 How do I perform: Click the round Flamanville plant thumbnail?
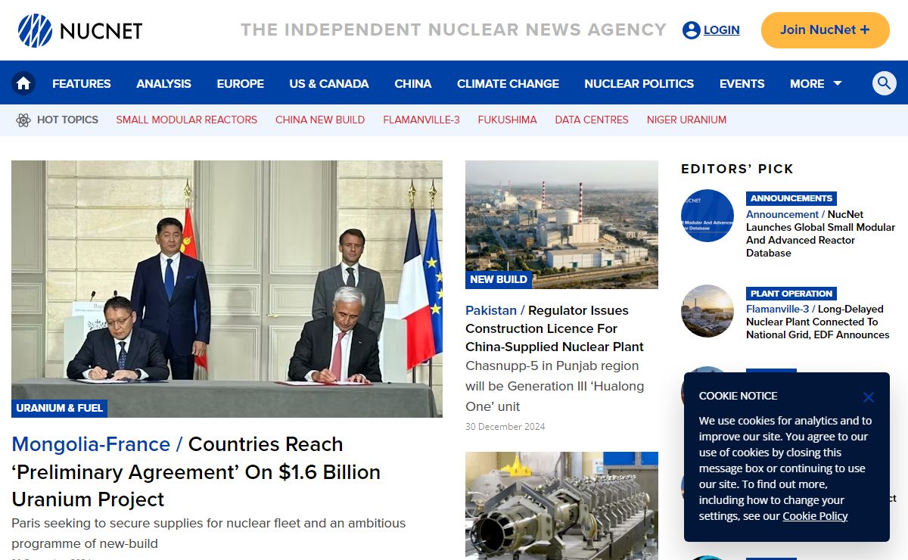click(x=707, y=311)
